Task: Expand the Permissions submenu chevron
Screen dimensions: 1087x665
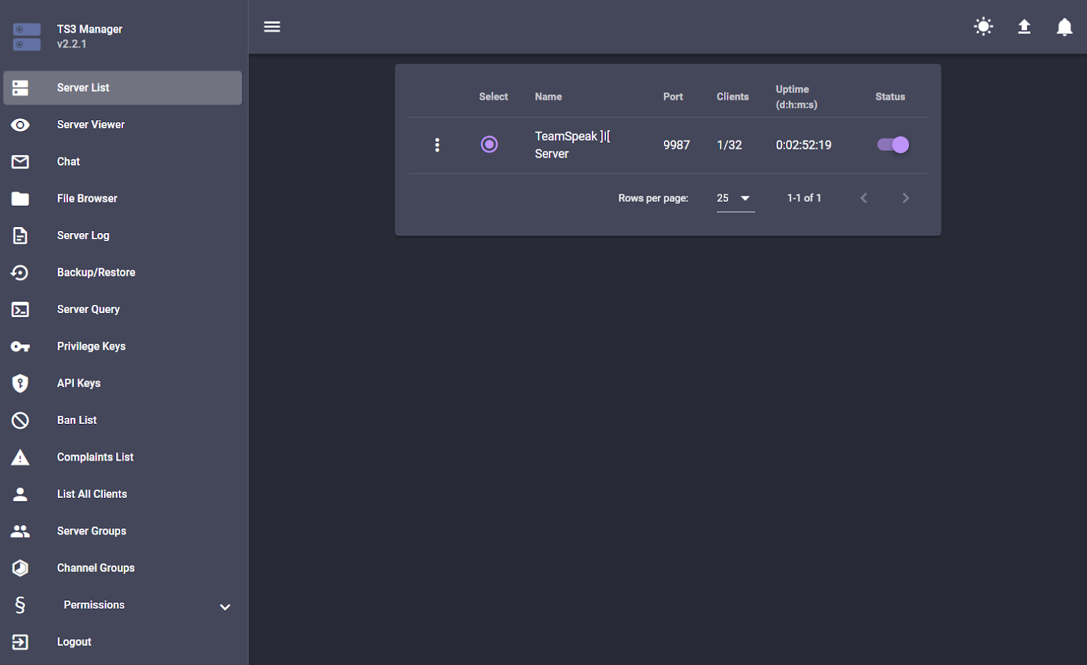Action: [225, 607]
